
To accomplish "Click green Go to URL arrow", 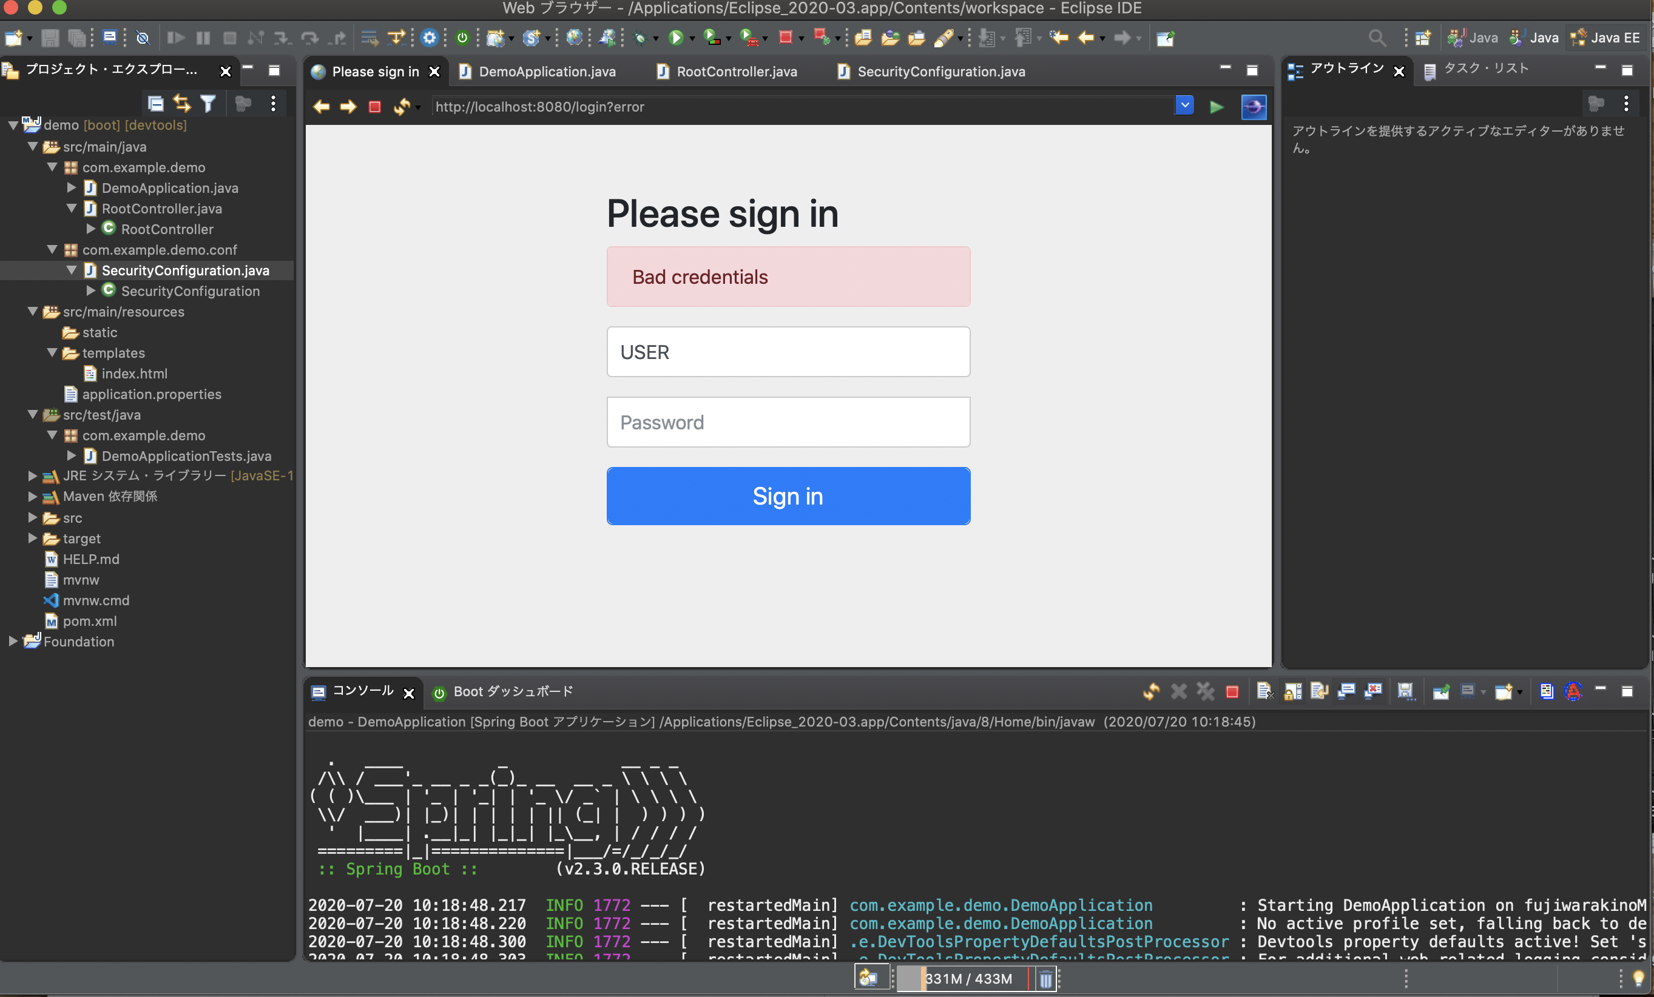I will coord(1217,107).
